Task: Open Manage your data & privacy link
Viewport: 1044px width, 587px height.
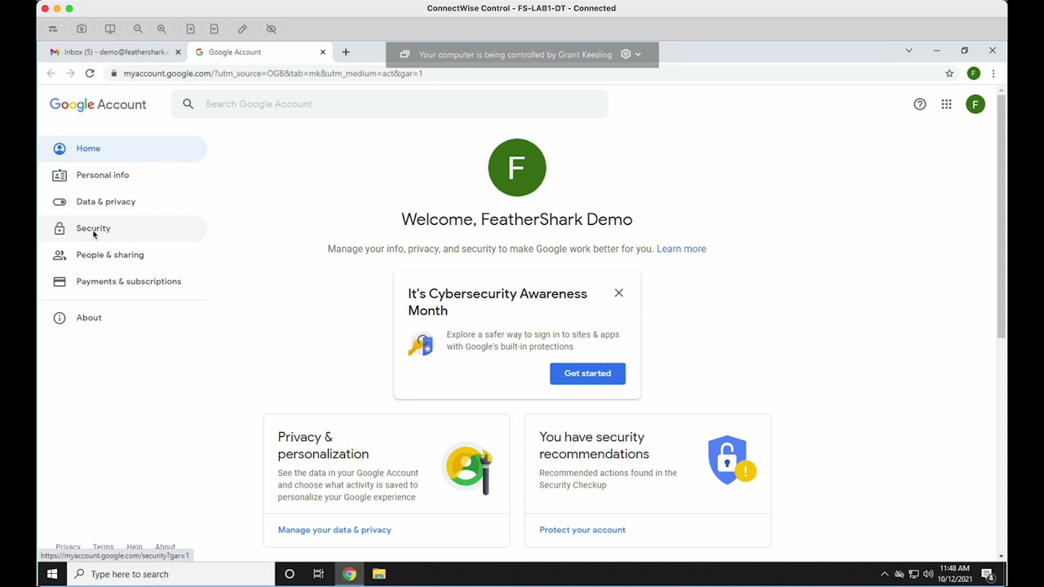Action: pos(334,530)
